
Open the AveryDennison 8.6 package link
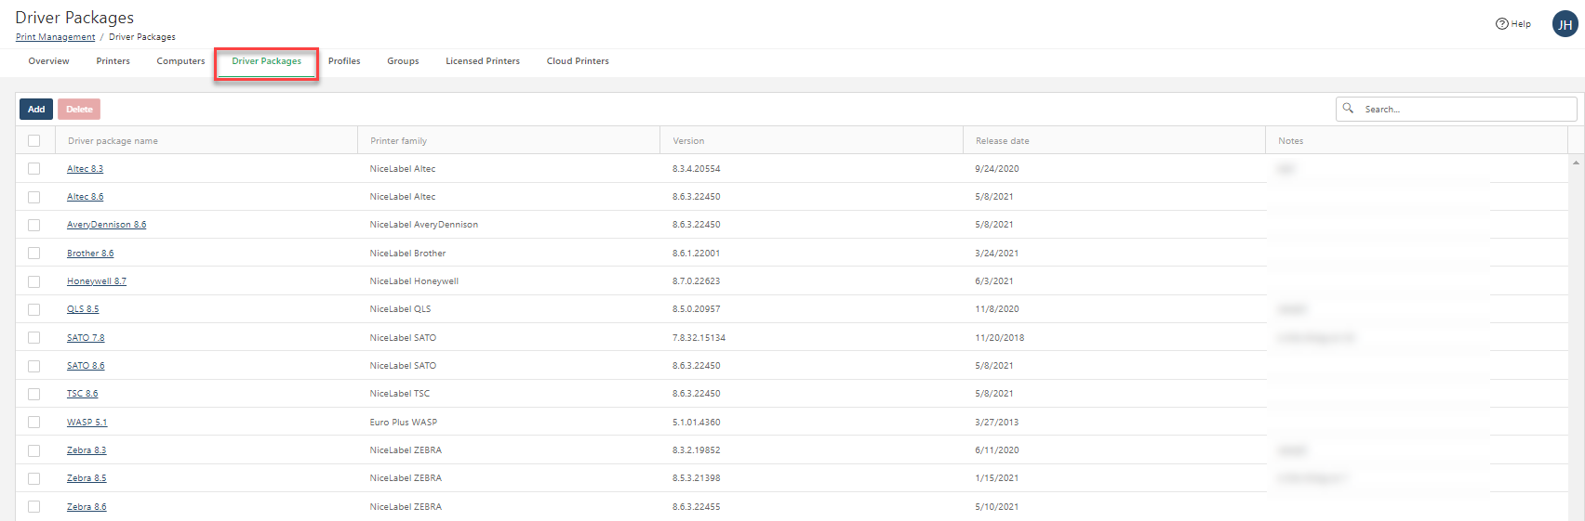point(106,225)
